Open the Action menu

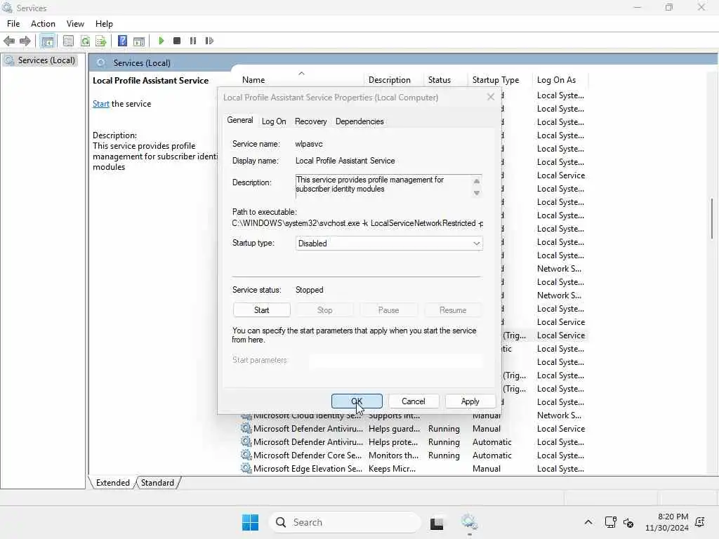click(43, 23)
